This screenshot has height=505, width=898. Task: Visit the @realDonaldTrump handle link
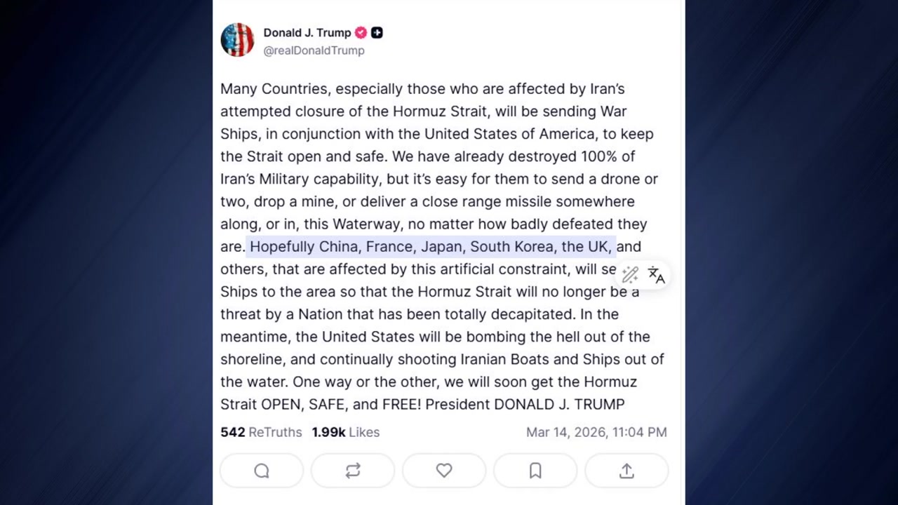(314, 50)
